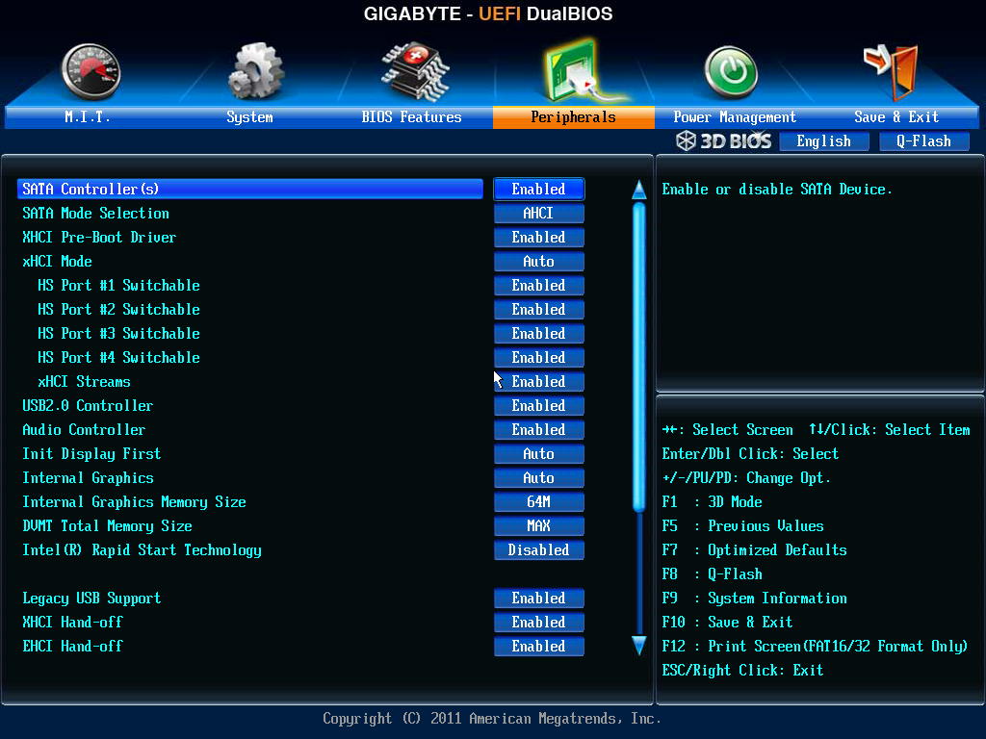Select the Init Display First label
Viewport: 986px width, 739px height.
(91, 454)
